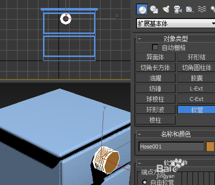The image size is (215, 185).
Task: Collapse the 对象类型 rollout
Action: point(139,39)
